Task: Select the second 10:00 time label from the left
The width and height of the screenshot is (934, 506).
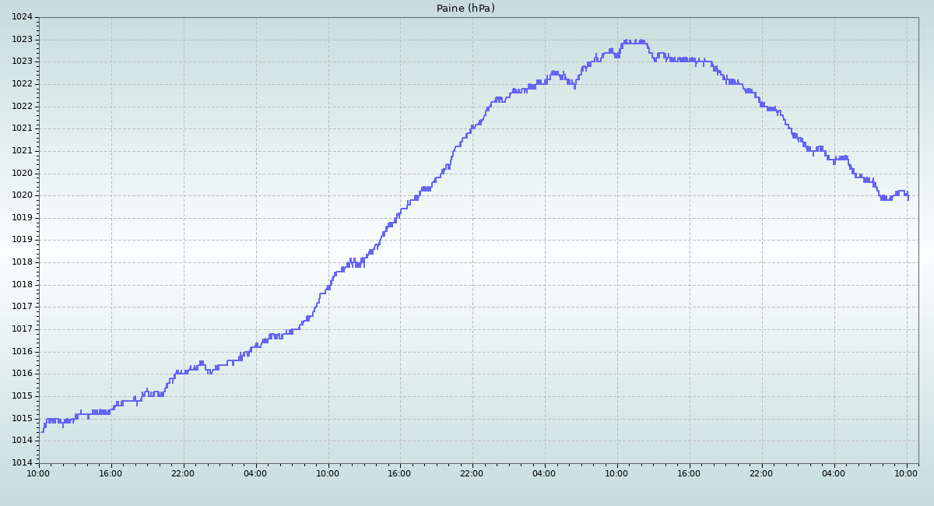Action: pyautogui.click(x=328, y=473)
